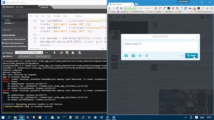Open the Find menu
Viewport: 214px width, 120px height.
tap(43, 16)
